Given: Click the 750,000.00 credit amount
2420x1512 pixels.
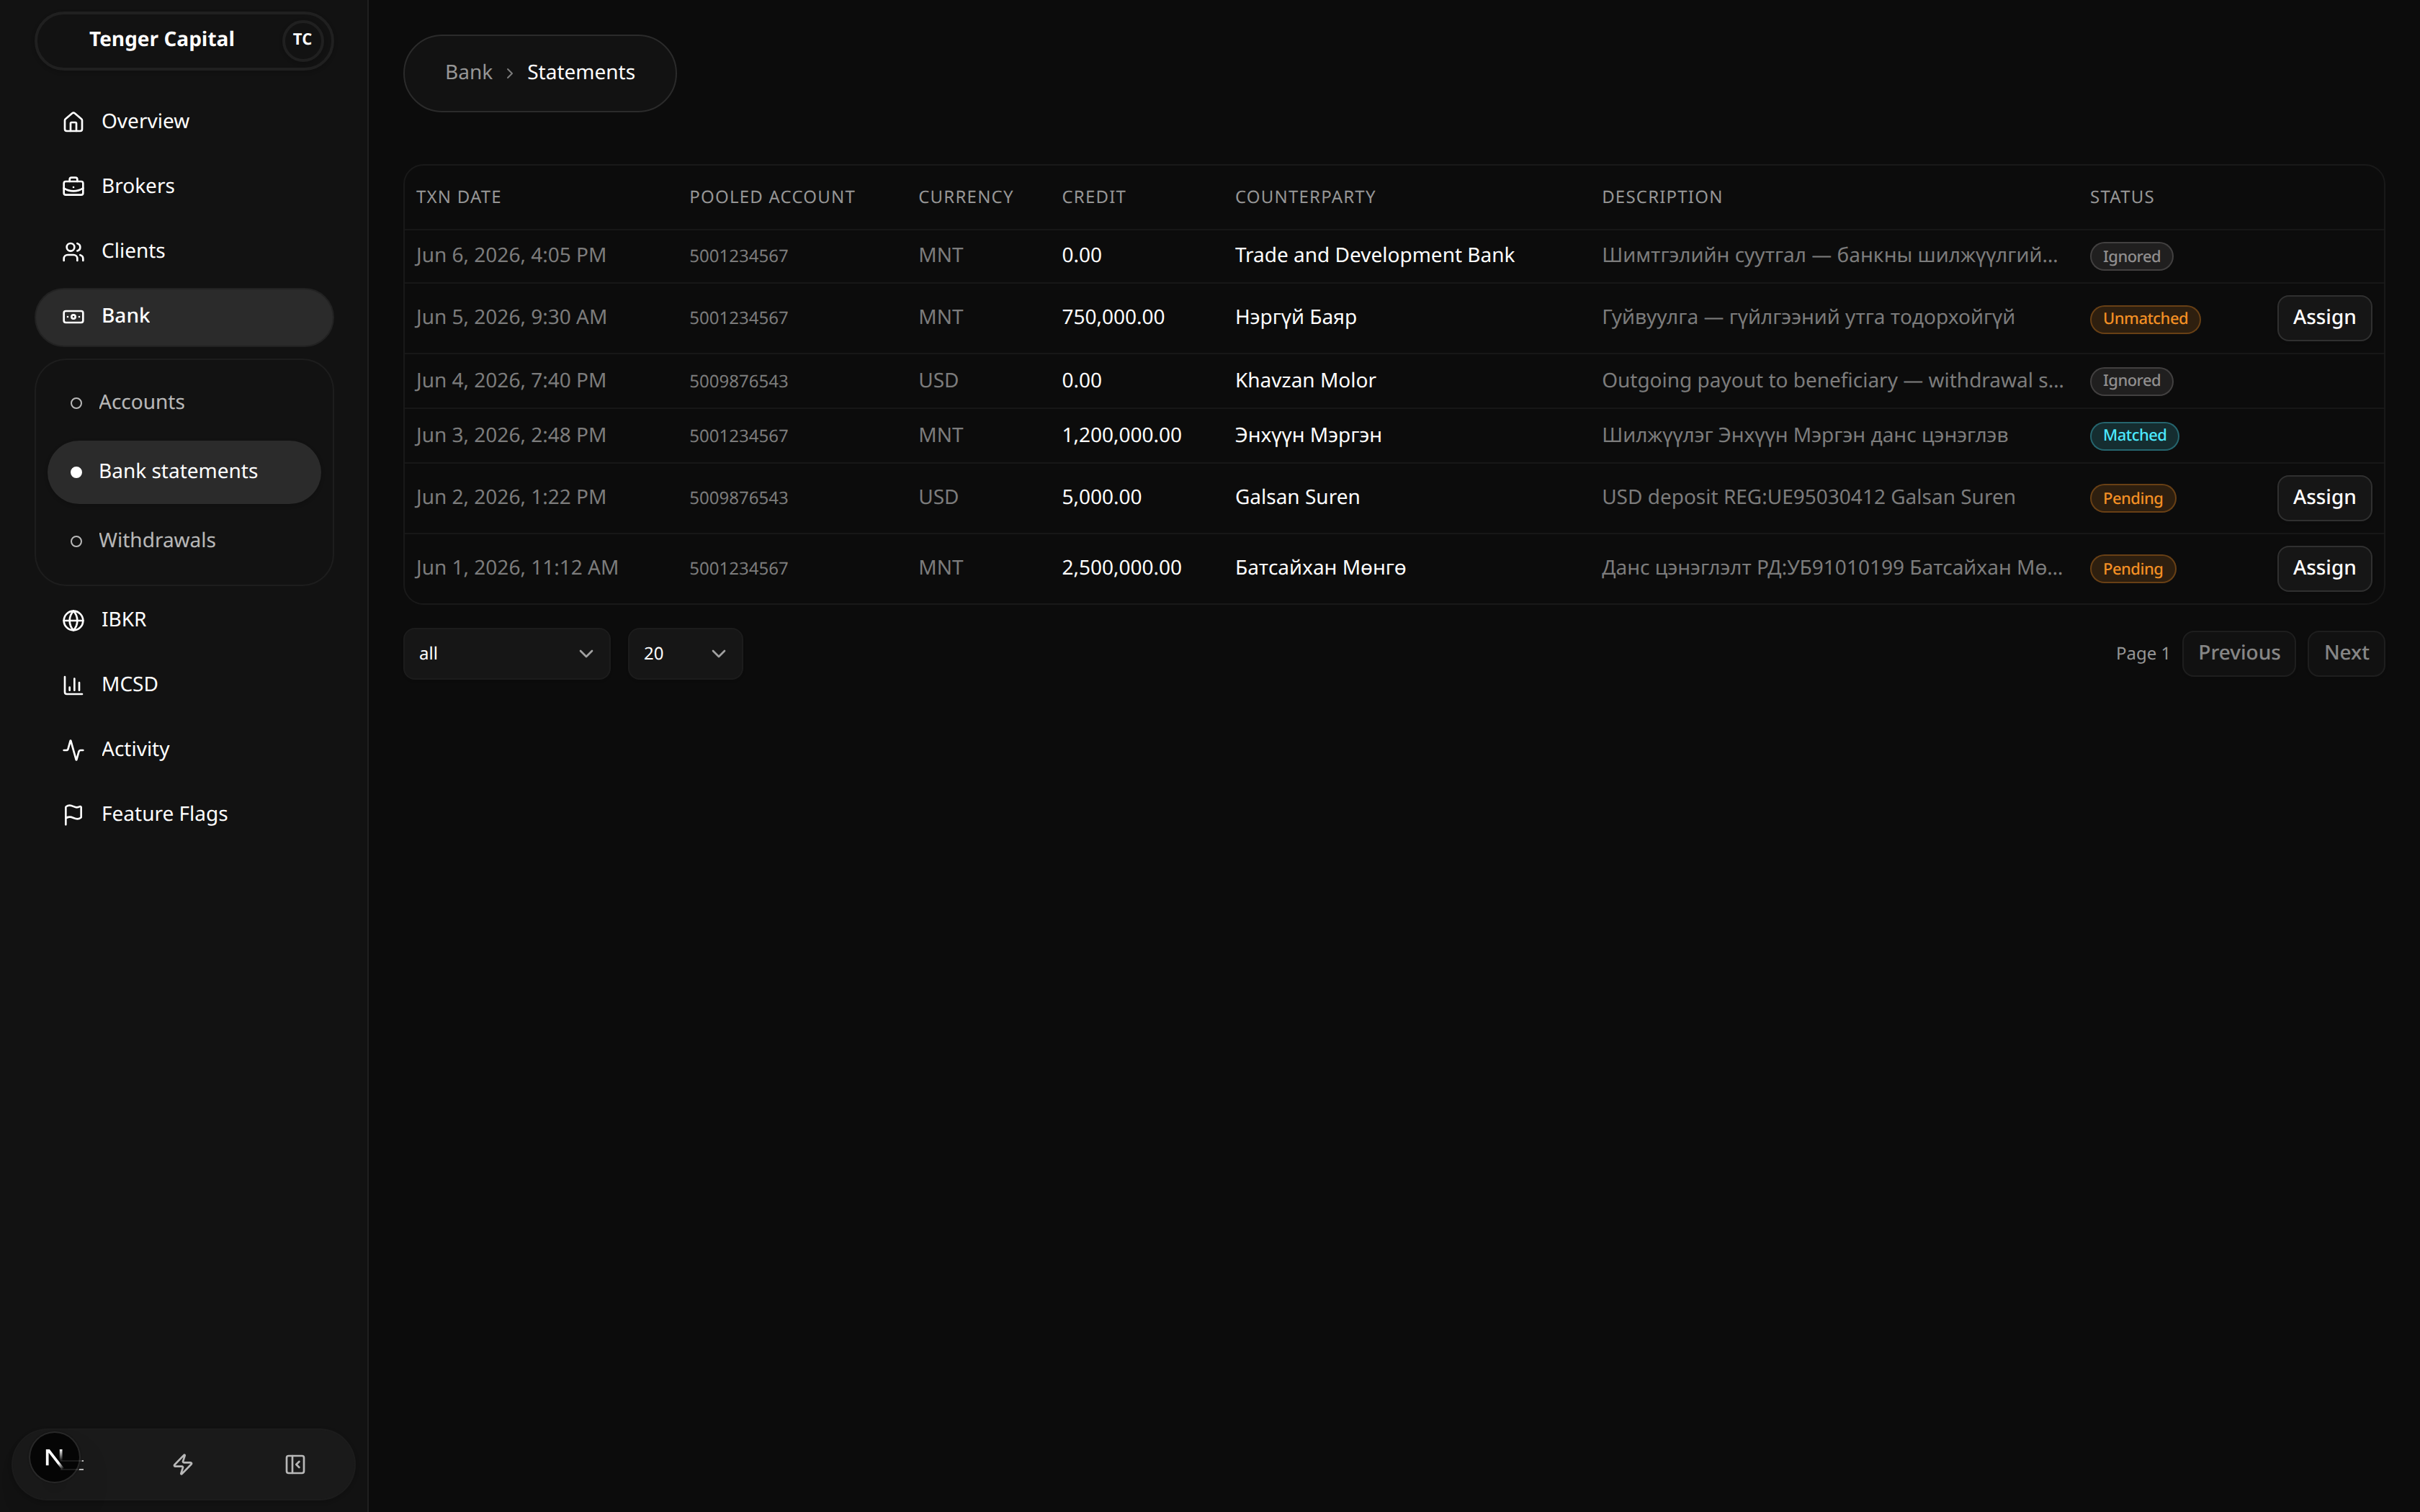Looking at the screenshot, I should (x=1113, y=318).
